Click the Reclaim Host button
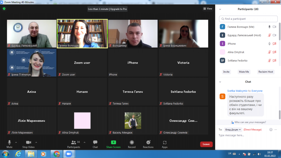Viewport: 281px width, 158px height. [266, 72]
